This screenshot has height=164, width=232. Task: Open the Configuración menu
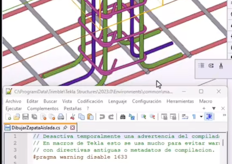pos(147,101)
